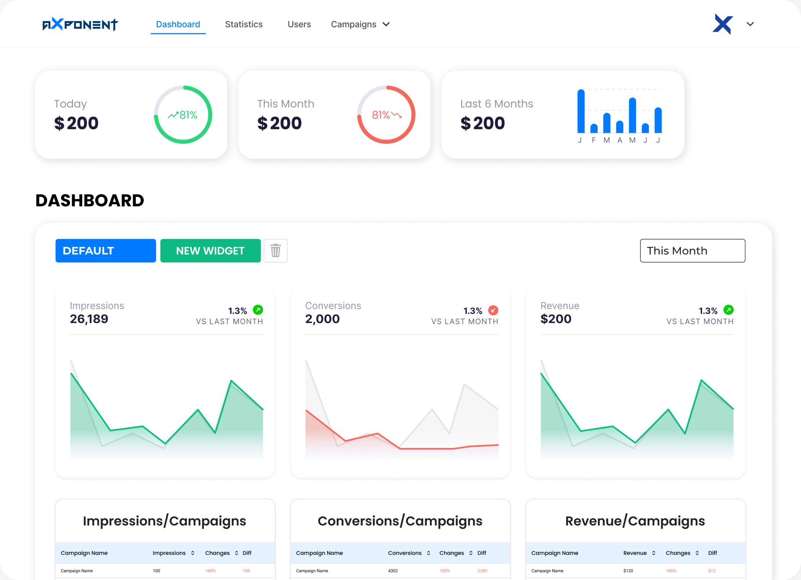Viewport: 801px width, 580px height.
Task: Click red down arrow badge on Conversions
Action: pos(493,310)
